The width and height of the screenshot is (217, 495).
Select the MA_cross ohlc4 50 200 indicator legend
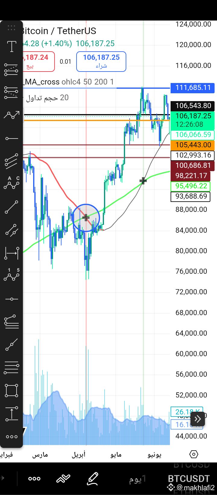point(69,82)
